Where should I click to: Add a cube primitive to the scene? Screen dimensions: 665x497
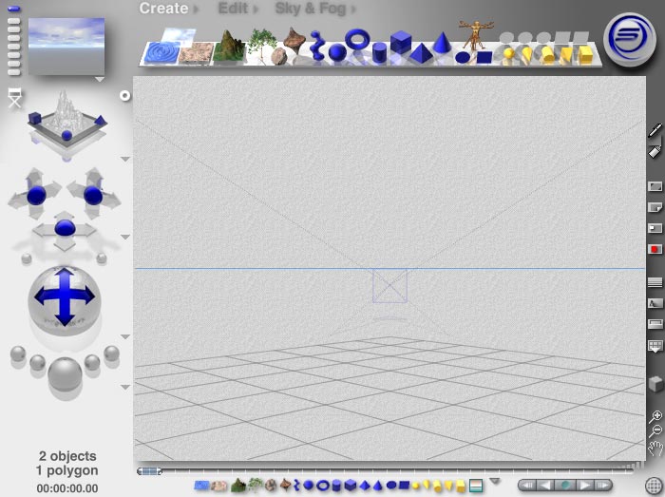coord(400,43)
